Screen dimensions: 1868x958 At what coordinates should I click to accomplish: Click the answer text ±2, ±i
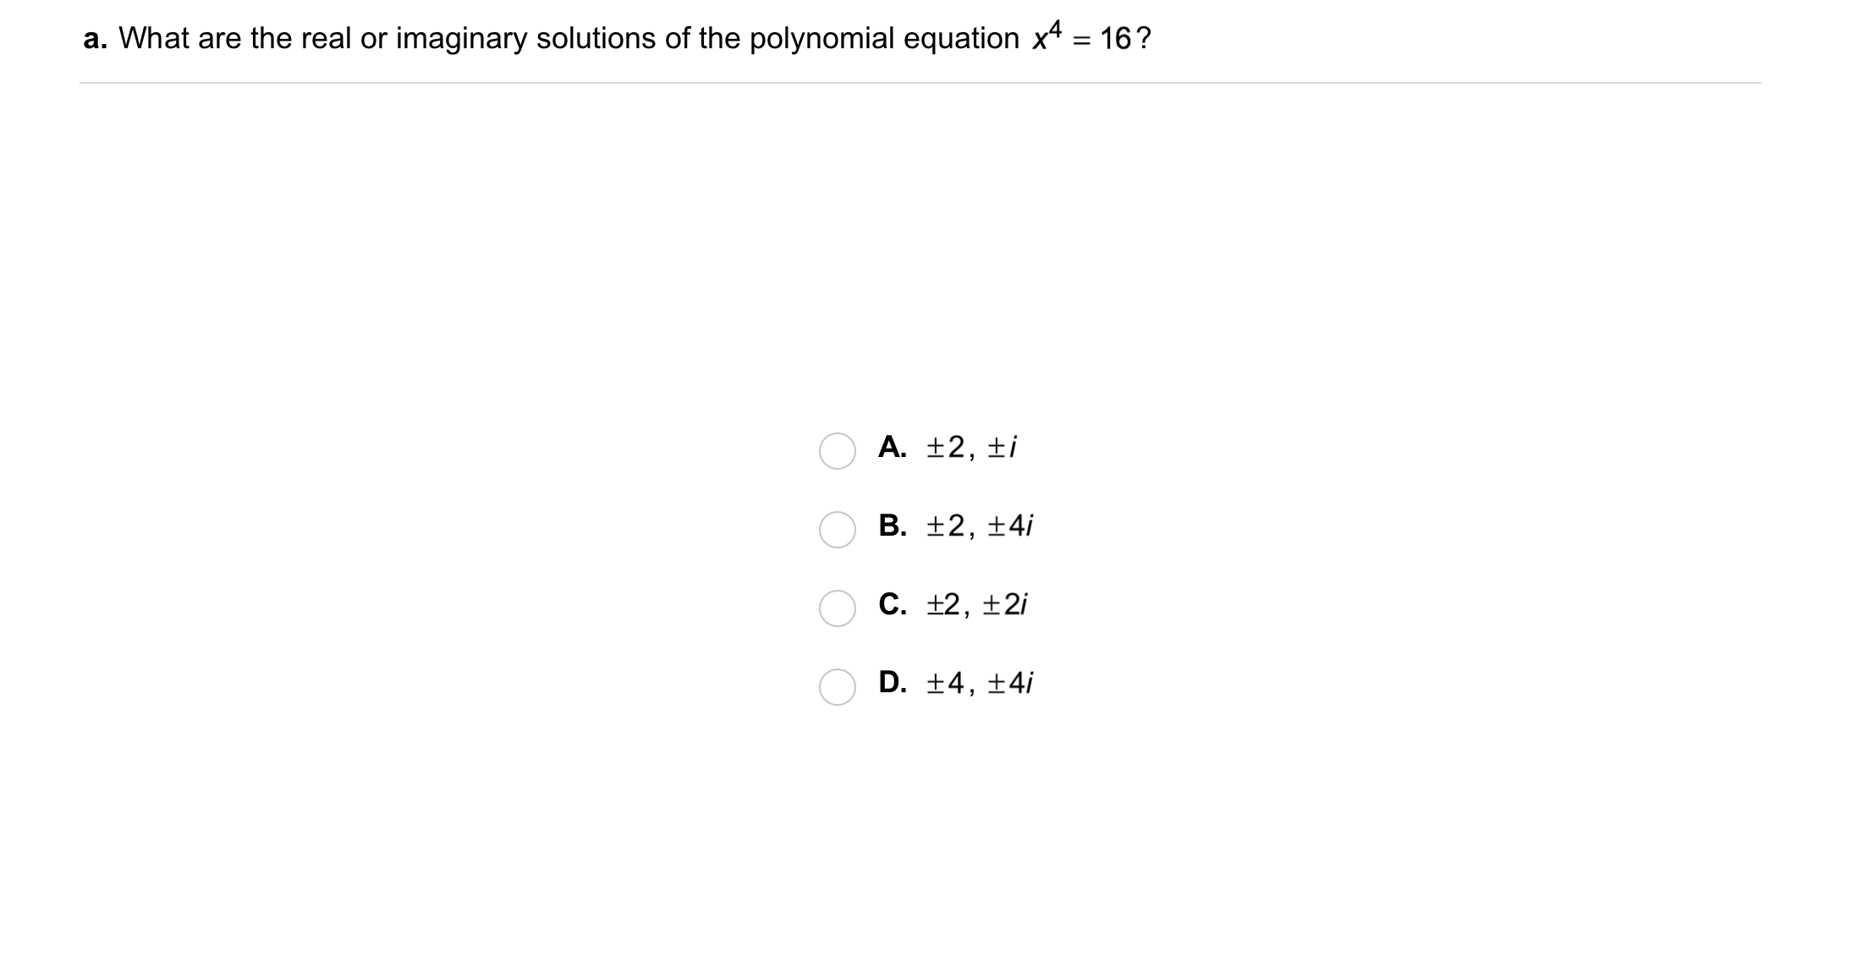pos(971,447)
